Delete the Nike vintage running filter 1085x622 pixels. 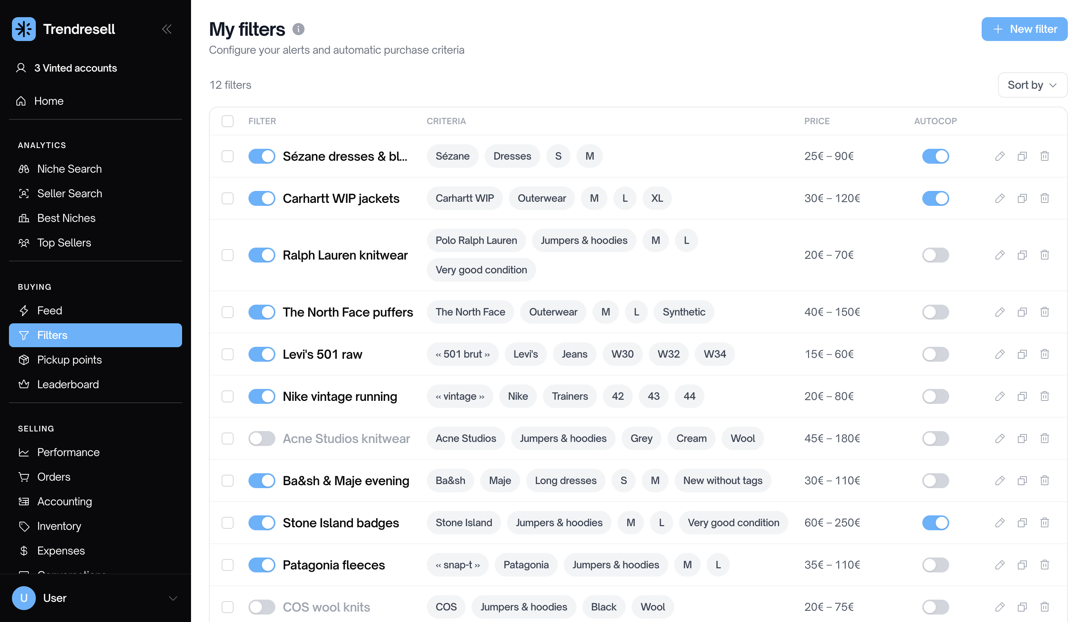1044,396
